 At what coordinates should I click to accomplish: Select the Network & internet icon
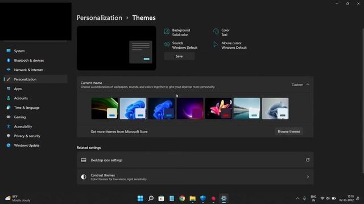tap(9, 70)
